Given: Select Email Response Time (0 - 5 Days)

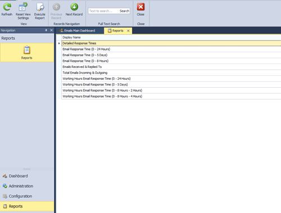Looking at the screenshot, I should click(171, 55).
